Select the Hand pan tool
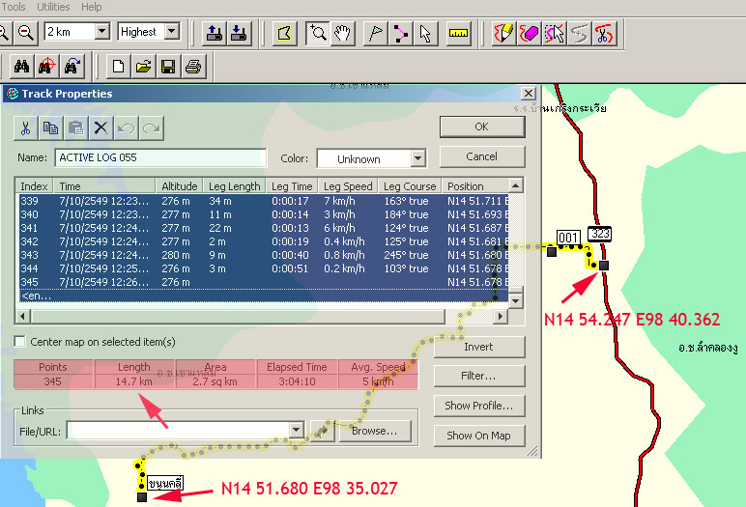 click(342, 33)
